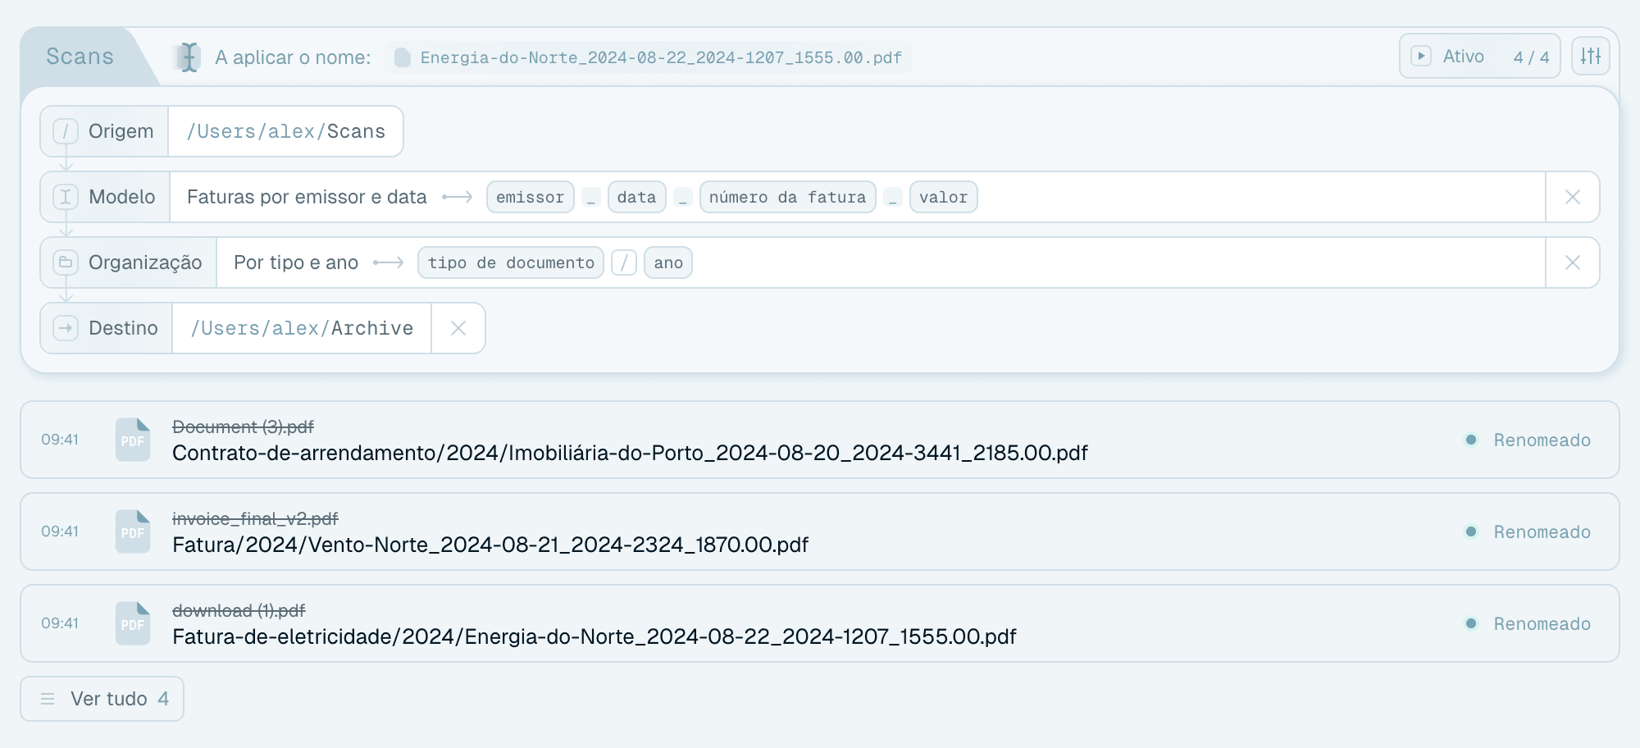Click the folder icon next to Organização
This screenshot has width=1640, height=748.
tap(66, 262)
